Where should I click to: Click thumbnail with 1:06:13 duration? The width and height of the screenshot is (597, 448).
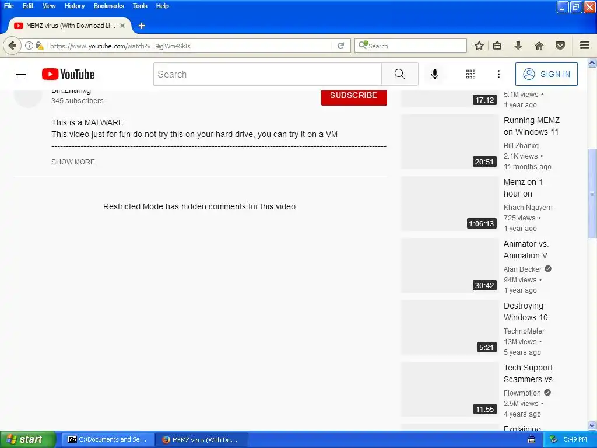(449, 204)
